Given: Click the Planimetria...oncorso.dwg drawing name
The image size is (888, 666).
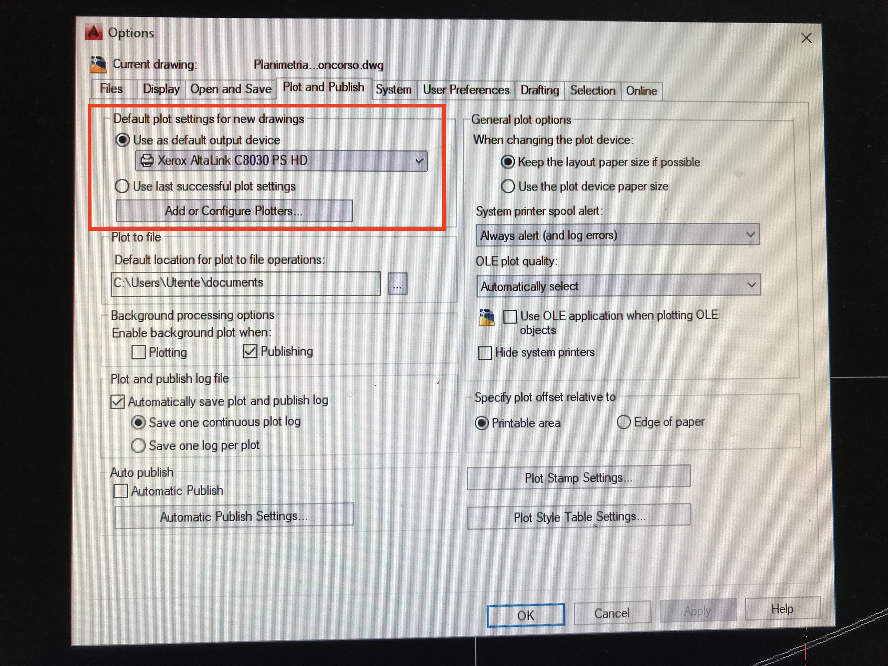Looking at the screenshot, I should (x=318, y=65).
